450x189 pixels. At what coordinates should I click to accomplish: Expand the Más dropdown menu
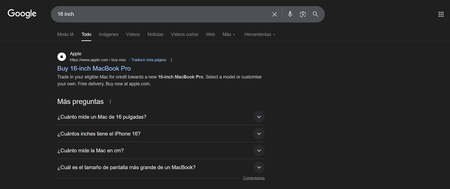pyautogui.click(x=229, y=34)
